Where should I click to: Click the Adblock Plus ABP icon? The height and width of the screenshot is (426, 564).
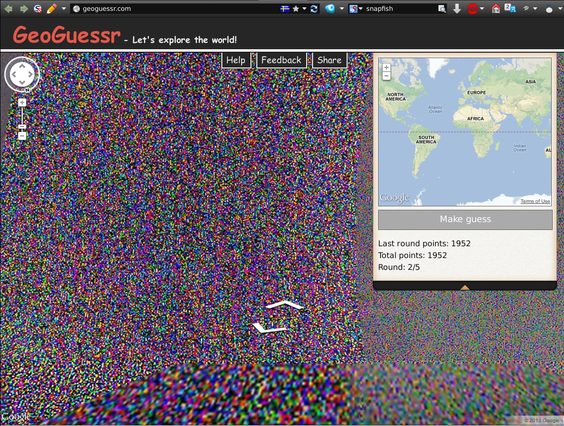473,9
